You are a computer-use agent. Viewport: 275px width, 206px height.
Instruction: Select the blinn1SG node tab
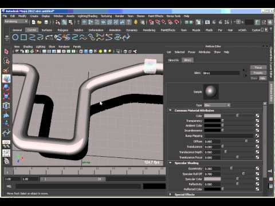174,60
